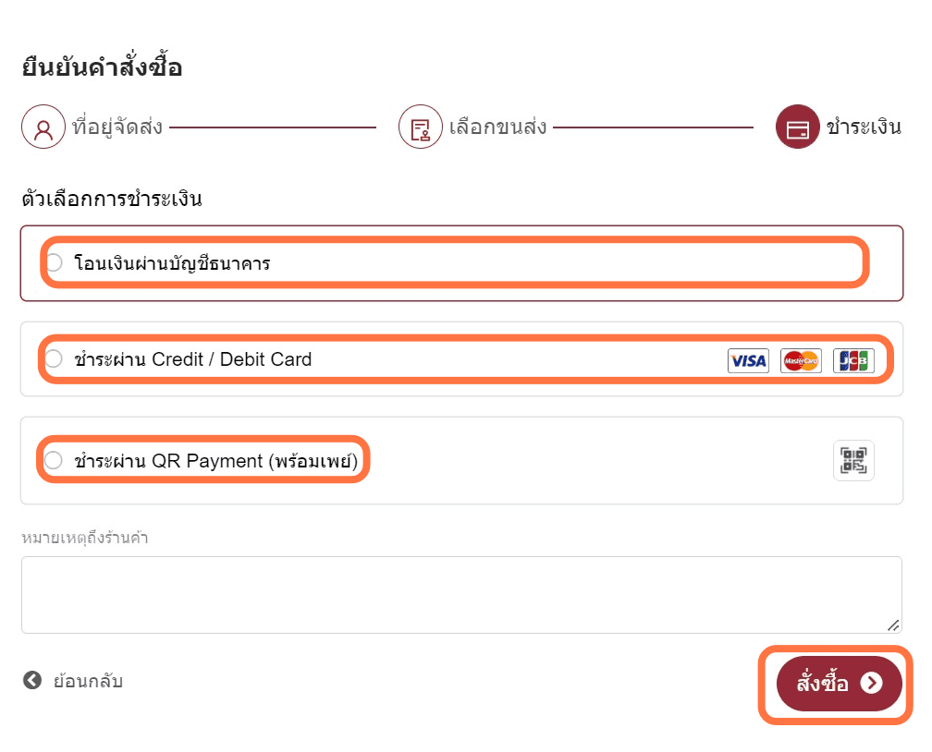Click the arrow inside สั่งซื้อ button

871,683
